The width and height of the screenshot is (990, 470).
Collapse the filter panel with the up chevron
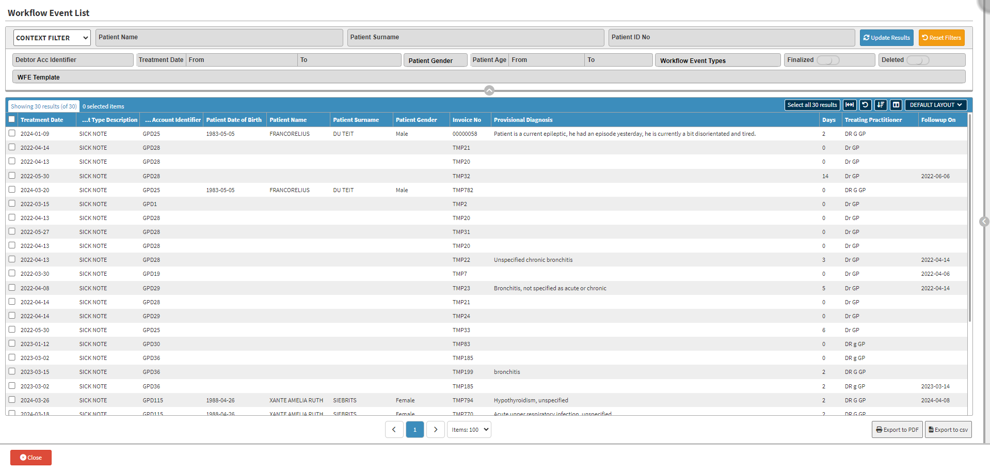click(x=489, y=90)
